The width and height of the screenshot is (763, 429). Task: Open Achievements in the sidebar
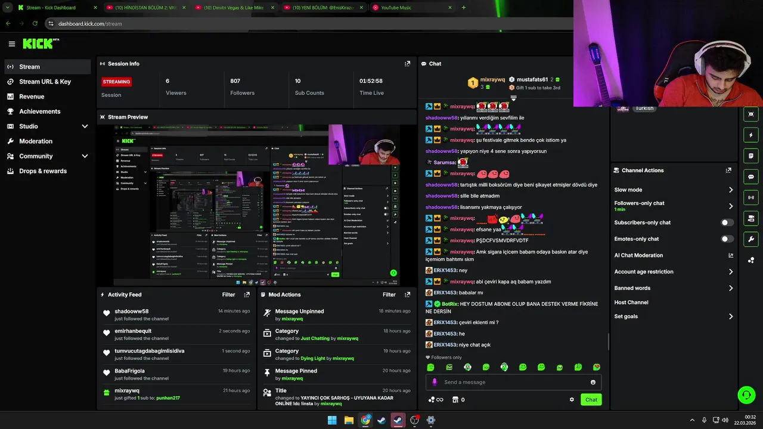48,111
